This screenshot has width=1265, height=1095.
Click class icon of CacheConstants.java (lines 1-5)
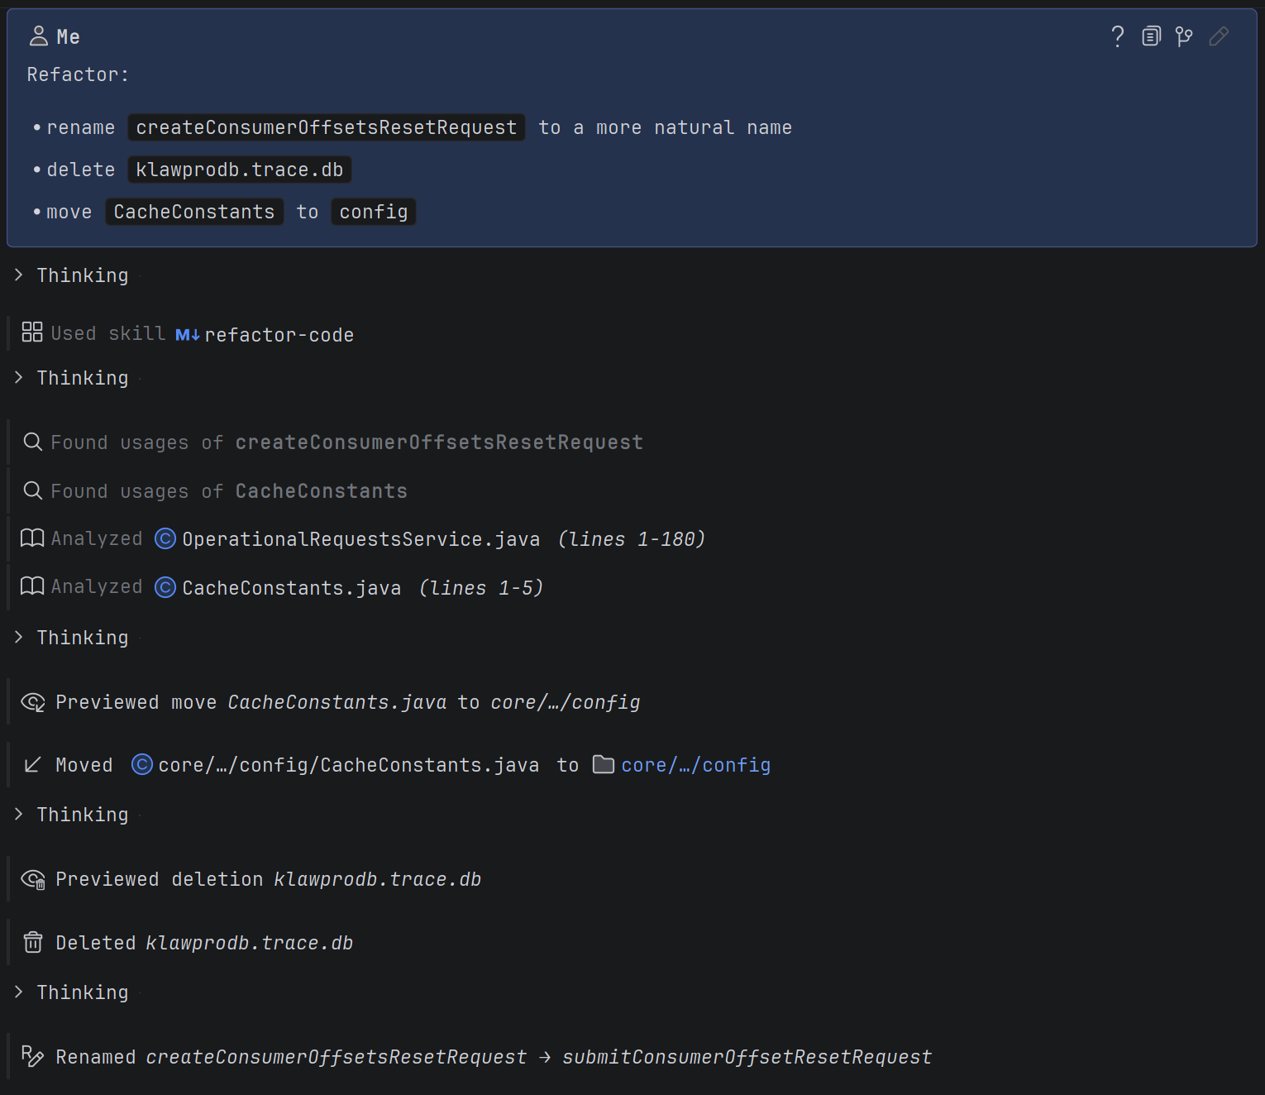165,587
